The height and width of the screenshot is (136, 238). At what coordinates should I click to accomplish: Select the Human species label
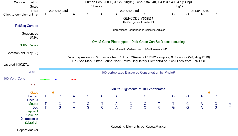[x=33, y=96]
